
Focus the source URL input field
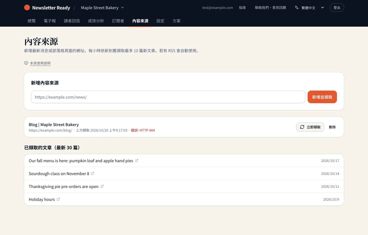[x=168, y=97]
